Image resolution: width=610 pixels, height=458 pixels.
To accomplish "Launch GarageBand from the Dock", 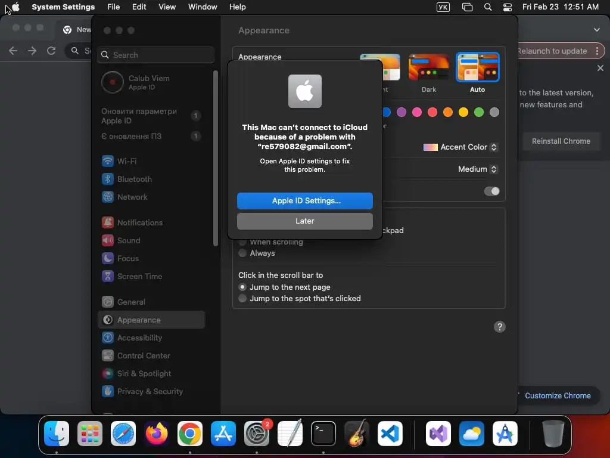I will pyautogui.click(x=357, y=434).
